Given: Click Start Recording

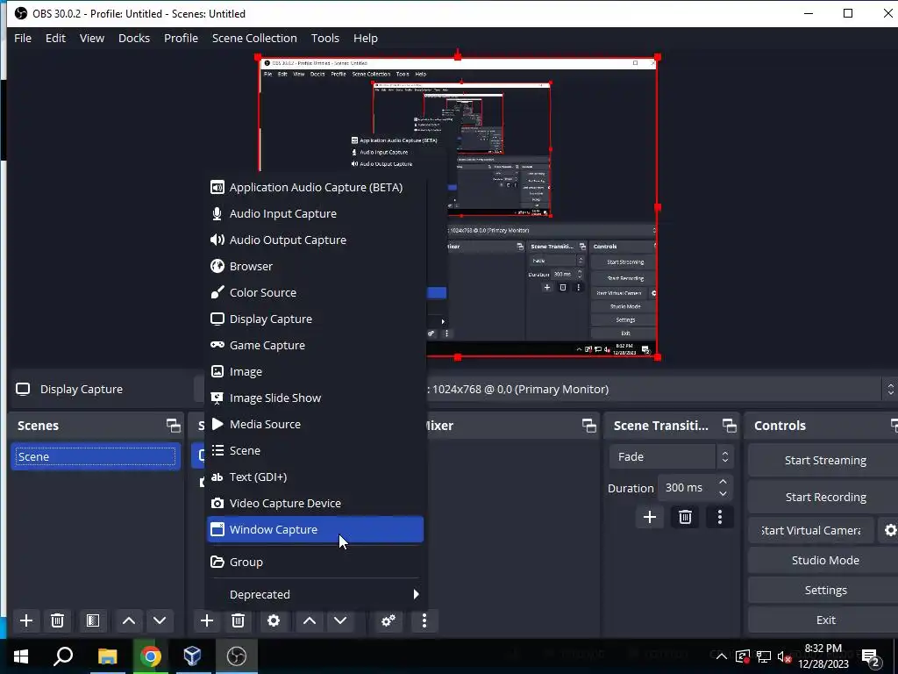Looking at the screenshot, I should tap(824, 497).
